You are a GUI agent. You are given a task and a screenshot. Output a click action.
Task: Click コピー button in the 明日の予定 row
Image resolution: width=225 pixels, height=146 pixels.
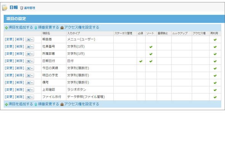(x=30, y=75)
